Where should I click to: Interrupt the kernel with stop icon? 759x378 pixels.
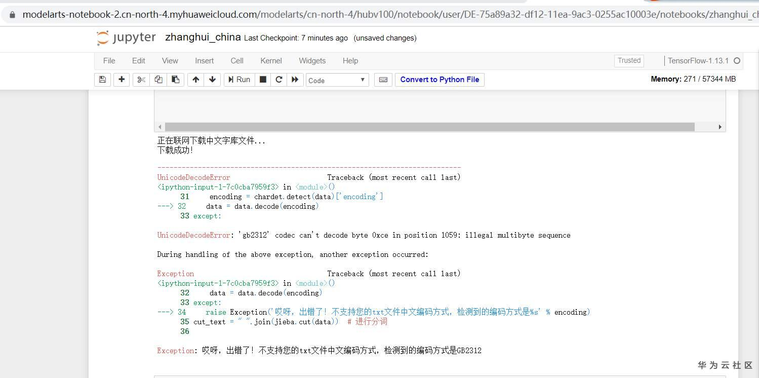[x=263, y=80]
